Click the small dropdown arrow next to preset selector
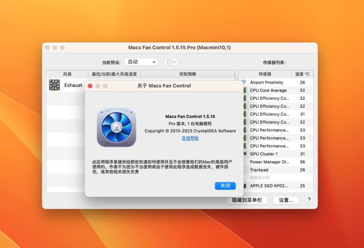Image resolution: width=364 pixels, height=248 pixels. coord(171,62)
